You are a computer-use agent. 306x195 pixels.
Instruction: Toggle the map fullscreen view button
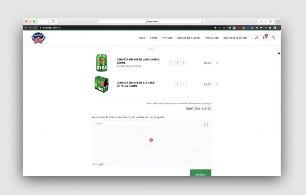(x=206, y=124)
